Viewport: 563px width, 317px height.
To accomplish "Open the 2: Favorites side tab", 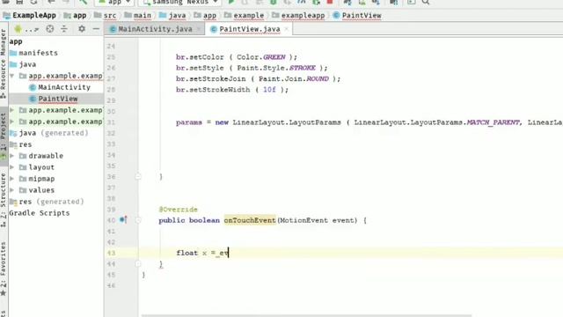I will click(4, 269).
